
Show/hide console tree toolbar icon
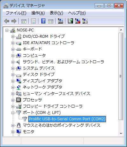[24, 21]
